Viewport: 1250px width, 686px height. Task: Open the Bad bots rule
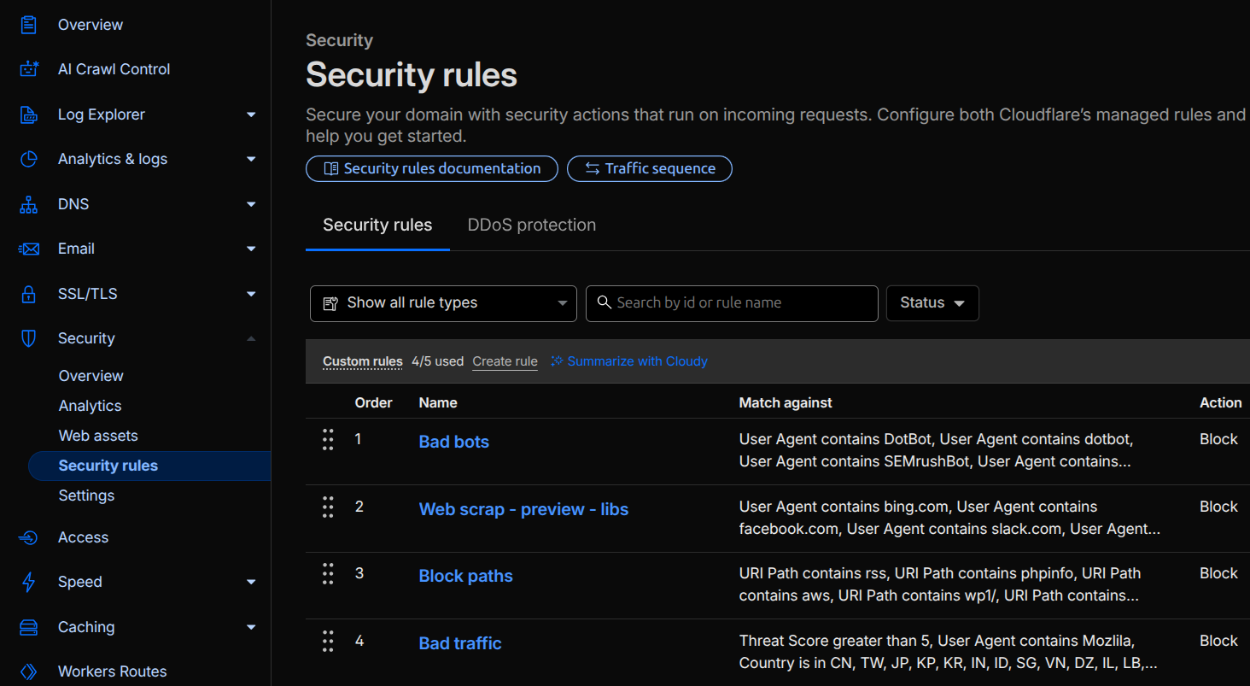(x=454, y=442)
